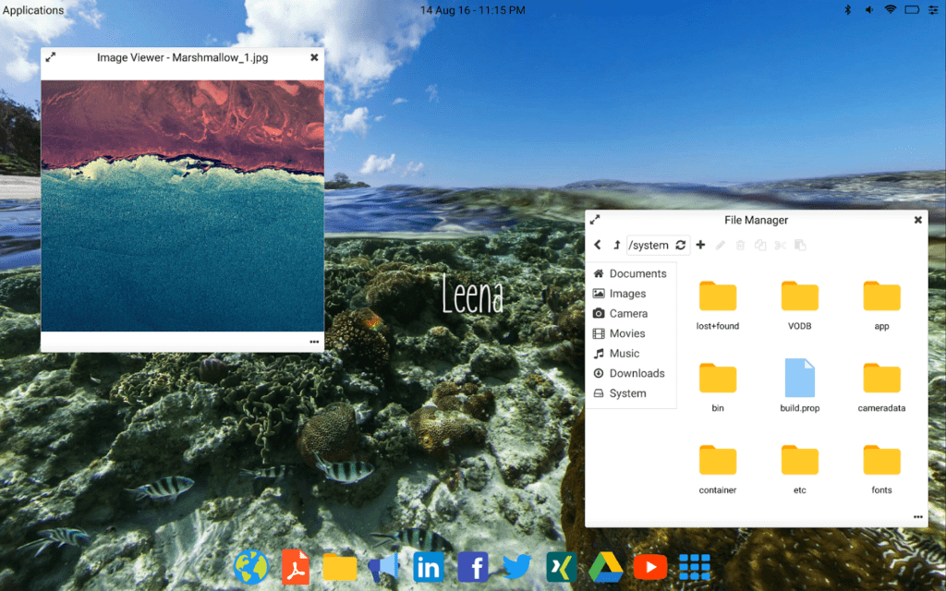Expand Image Viewer window to fullscreen
The image size is (946, 591).
51,57
